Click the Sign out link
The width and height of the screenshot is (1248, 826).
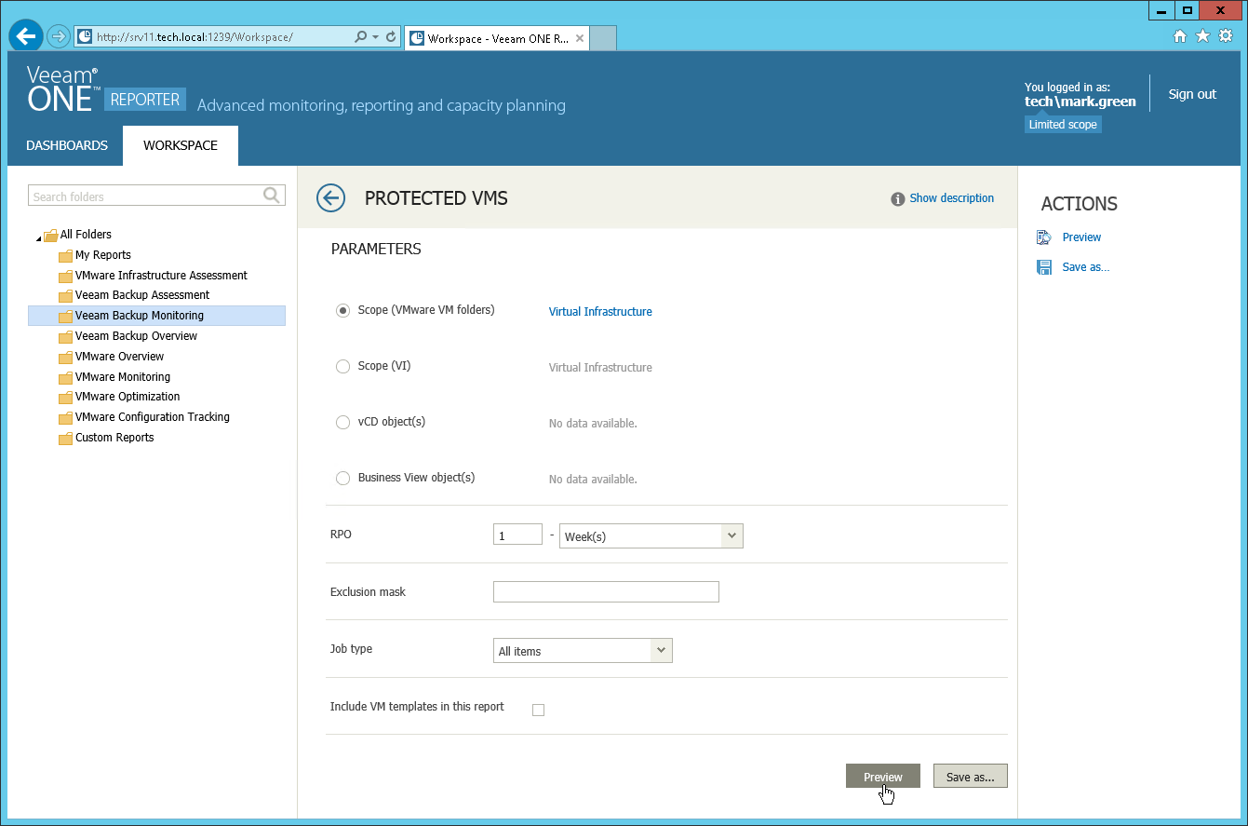pos(1192,94)
